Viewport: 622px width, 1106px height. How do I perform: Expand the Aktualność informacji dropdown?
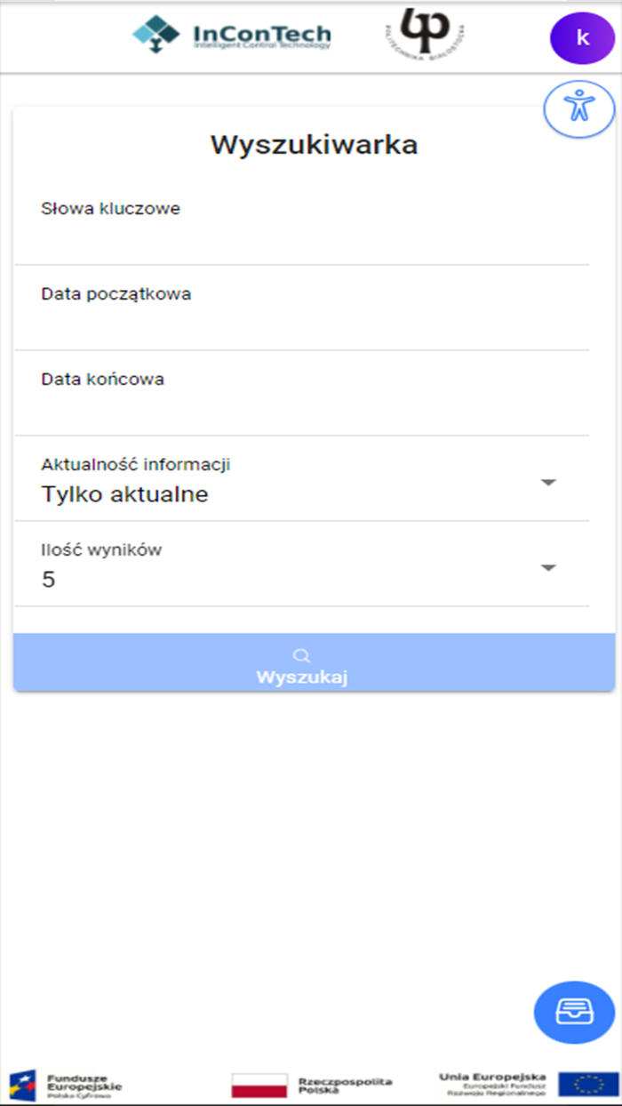point(549,481)
